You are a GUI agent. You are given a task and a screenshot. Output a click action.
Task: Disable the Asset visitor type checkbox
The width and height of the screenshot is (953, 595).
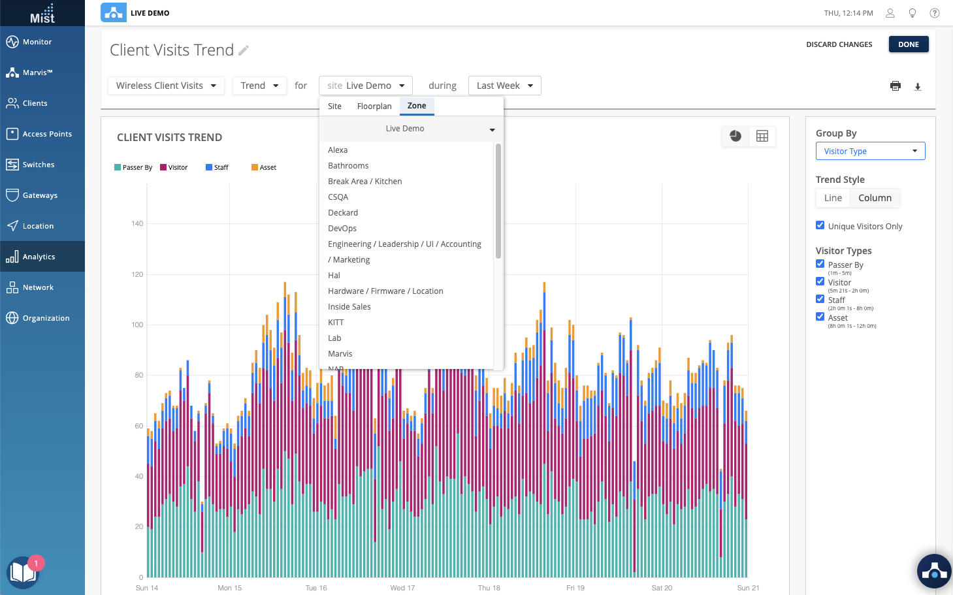(x=820, y=317)
